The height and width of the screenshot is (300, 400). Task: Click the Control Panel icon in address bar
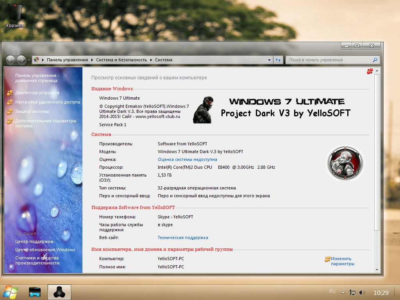pyautogui.click(x=36, y=60)
